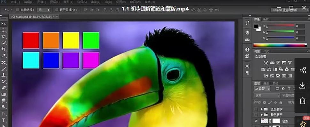Select the Smudge tool
310x127 pixels.
[4, 101]
